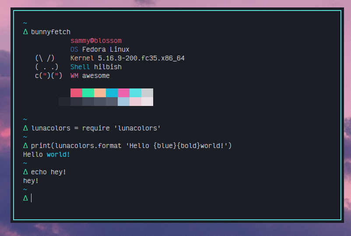Click the lunacolors require command line
Viewport: 351px width, 236px height.
tap(96, 128)
